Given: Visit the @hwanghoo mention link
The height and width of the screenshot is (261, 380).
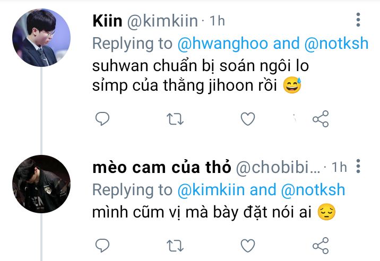Looking at the screenshot, I should (x=223, y=43).
